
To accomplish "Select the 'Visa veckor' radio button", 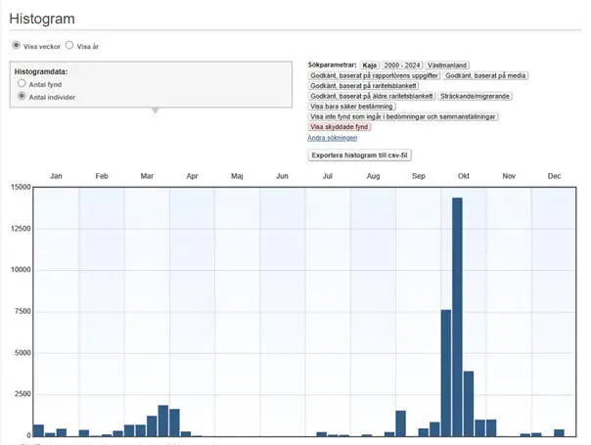I will point(16,45).
